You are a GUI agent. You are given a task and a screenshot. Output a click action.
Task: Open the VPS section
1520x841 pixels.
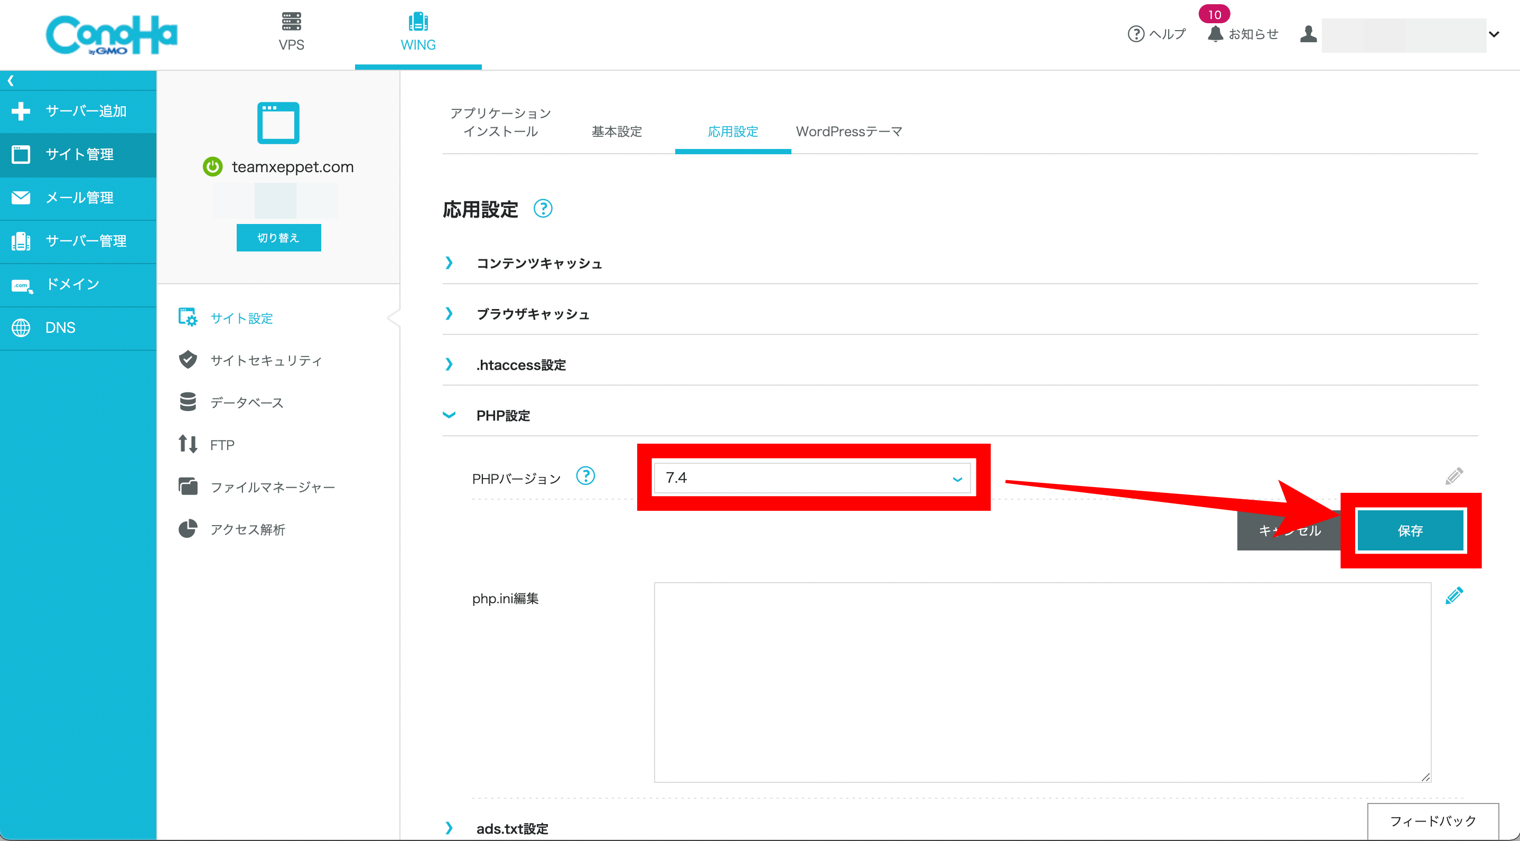click(292, 32)
